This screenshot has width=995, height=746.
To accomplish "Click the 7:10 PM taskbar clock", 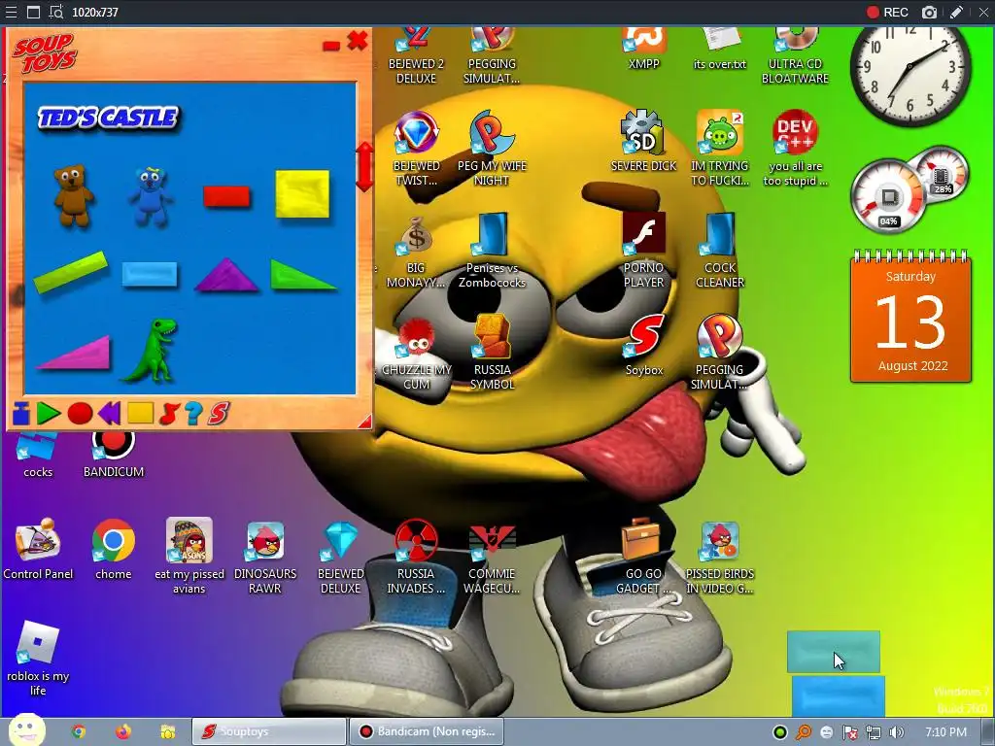I will [945, 732].
